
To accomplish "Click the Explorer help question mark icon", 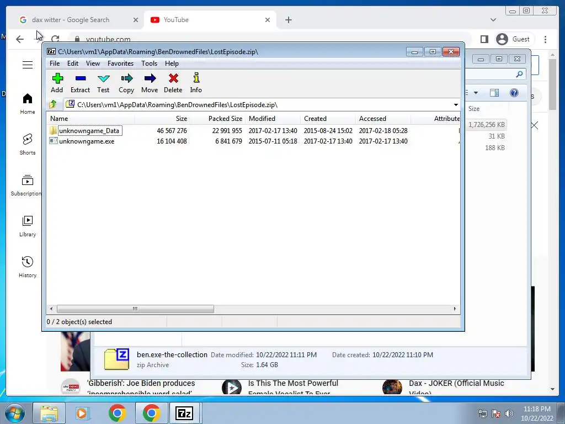I will (514, 93).
